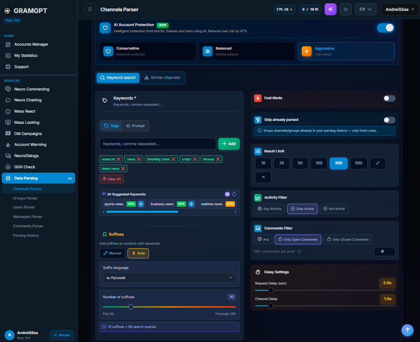Click the suggested keywords horizontal scrollbar
This screenshot has height=342, width=420.
142,212
